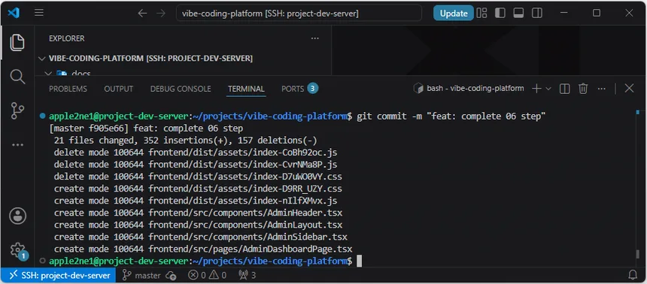The width and height of the screenshot is (647, 284).
Task: Kill terminal with the trash icon
Action: pyautogui.click(x=582, y=88)
